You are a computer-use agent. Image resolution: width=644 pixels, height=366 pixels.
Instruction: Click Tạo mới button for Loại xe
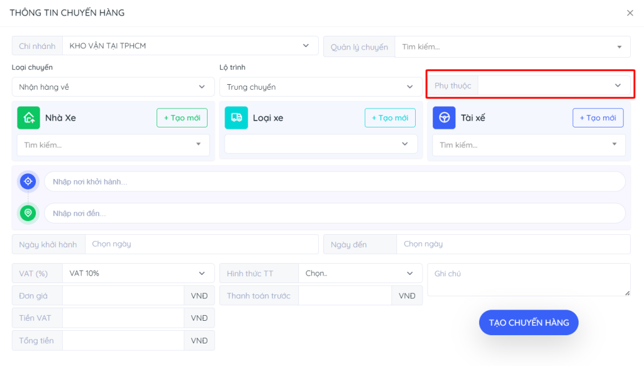point(390,118)
